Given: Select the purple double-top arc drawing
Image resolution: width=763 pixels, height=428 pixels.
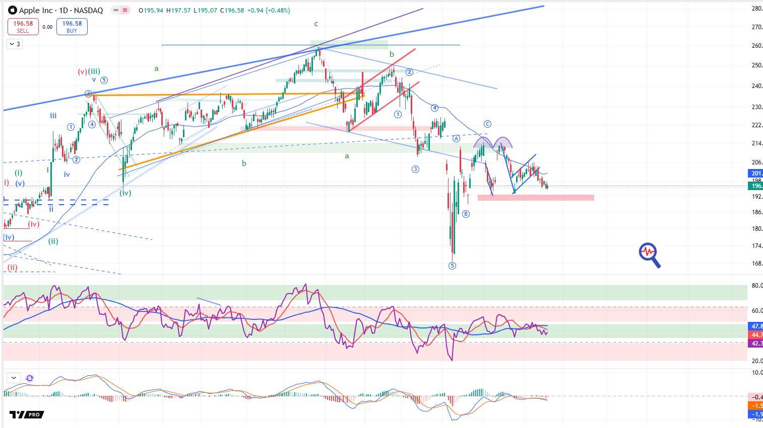Looking at the screenshot, I should pos(493,142).
